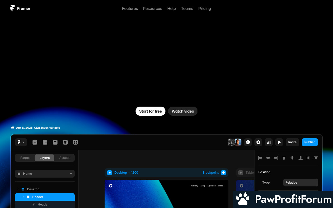Select the highlighted Header stack layer

[45, 197]
